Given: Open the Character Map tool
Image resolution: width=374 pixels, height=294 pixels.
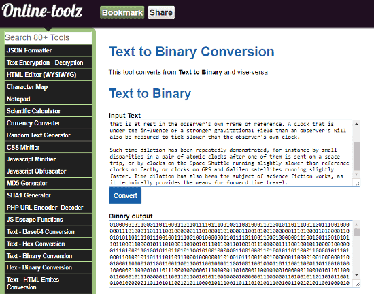Looking at the screenshot, I should tap(48, 87).
